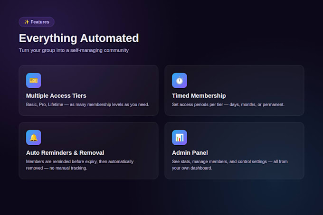
Task: Click the See stats, manage members description
Action: click(x=230, y=165)
